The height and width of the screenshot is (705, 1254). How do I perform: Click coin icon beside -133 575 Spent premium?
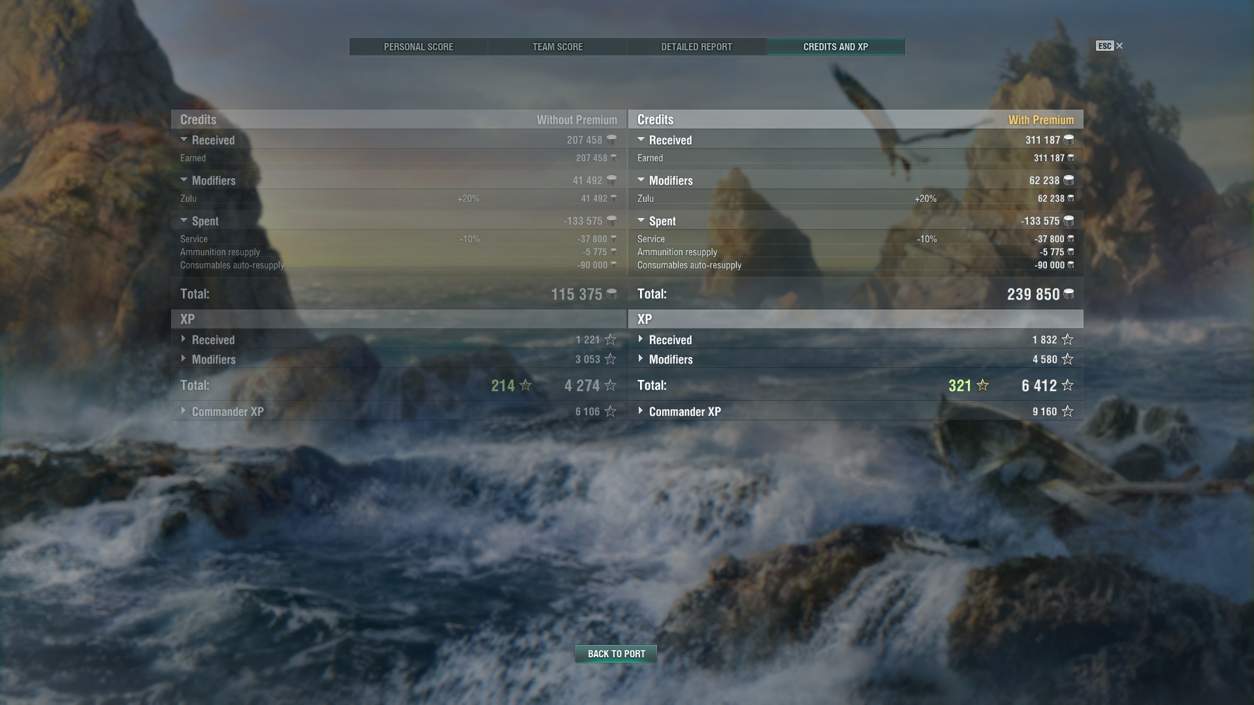pyautogui.click(x=1069, y=221)
